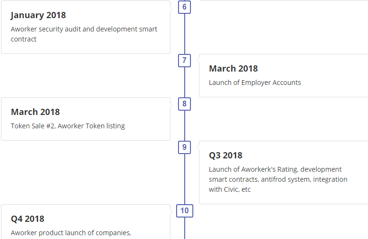Viewport: 368px width, 239px height.
Task: Select timeline marker number 9
Action: coord(184,147)
